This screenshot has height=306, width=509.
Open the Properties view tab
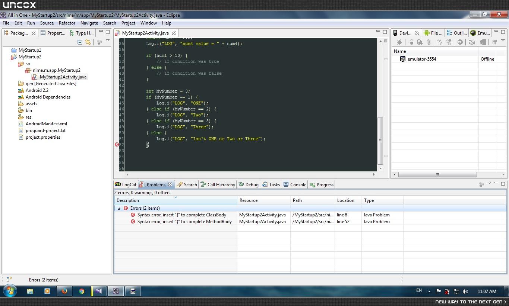tap(53, 33)
